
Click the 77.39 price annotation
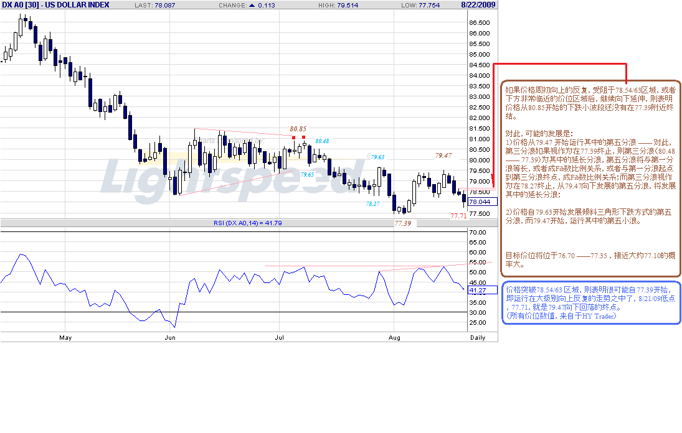(x=403, y=224)
